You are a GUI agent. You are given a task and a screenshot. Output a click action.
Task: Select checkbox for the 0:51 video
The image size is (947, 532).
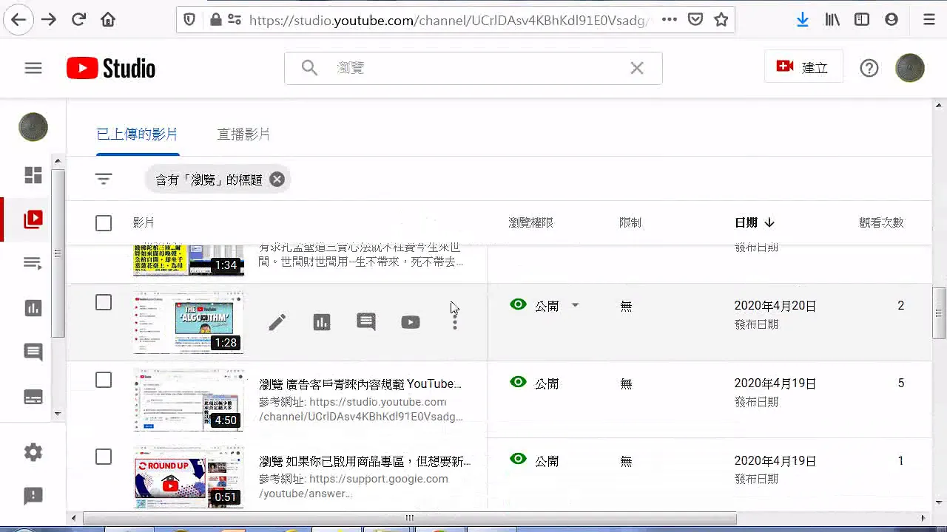point(104,457)
